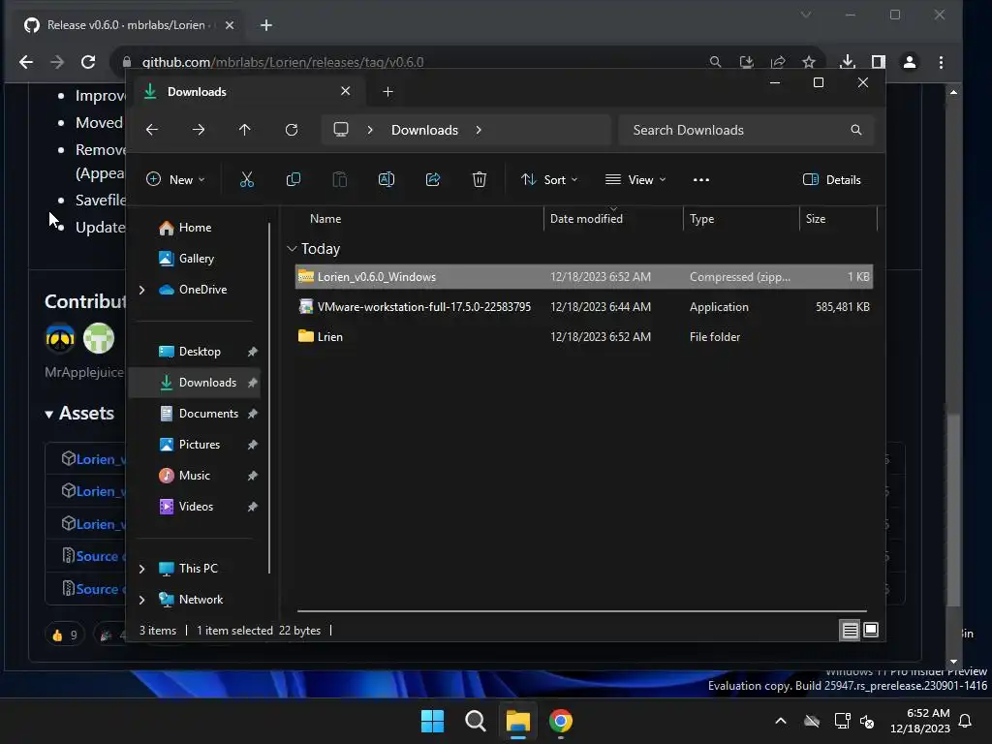Add a new File Explorer tab

pyautogui.click(x=387, y=92)
